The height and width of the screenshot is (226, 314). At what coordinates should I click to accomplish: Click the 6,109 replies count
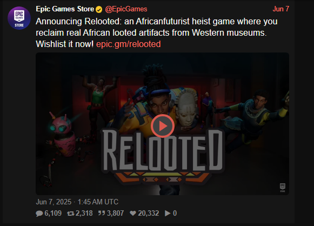tap(53, 213)
